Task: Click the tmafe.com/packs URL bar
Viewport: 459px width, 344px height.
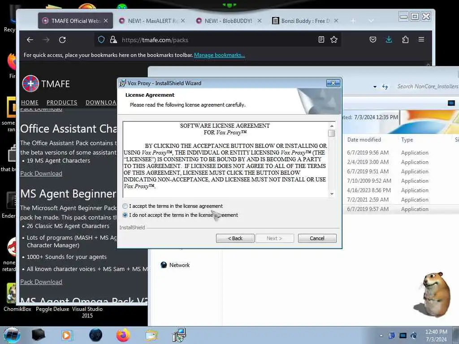Action: pyautogui.click(x=217, y=40)
